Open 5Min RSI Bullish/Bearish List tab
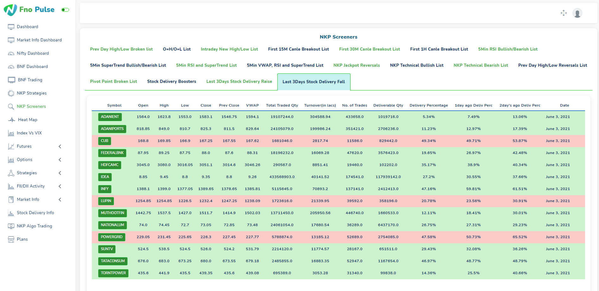The height and width of the screenshot is (291, 599). point(508,49)
